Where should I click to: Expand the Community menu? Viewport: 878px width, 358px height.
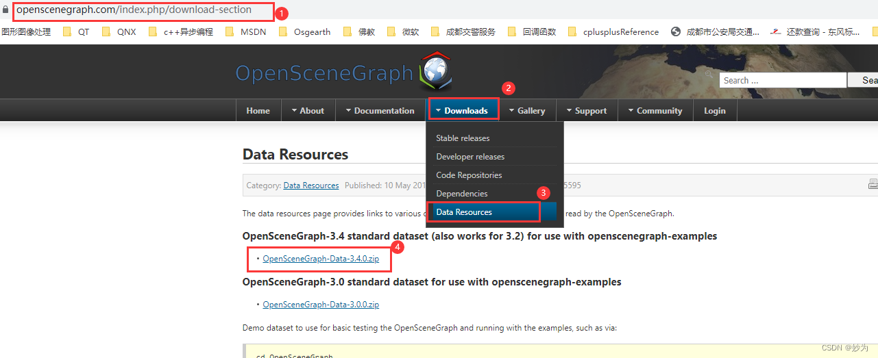655,110
